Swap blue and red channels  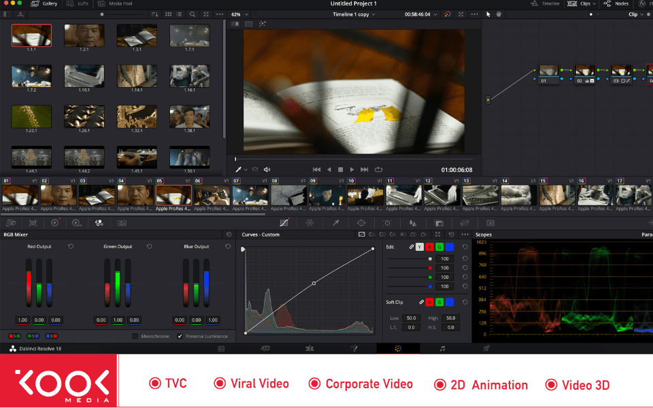click(x=52, y=337)
